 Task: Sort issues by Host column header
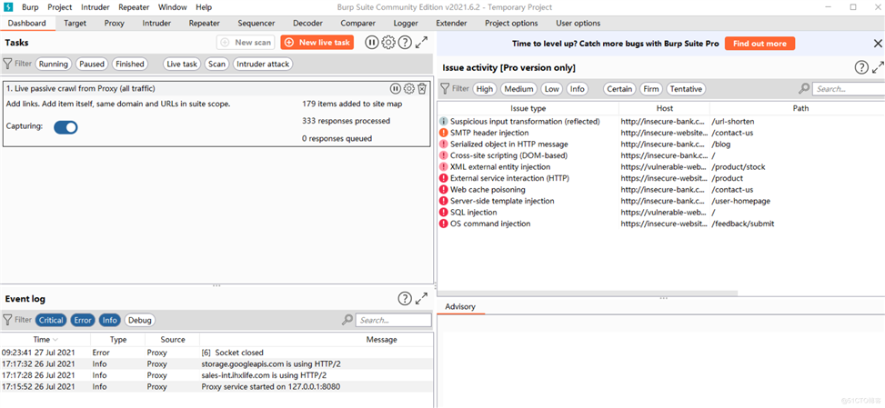tap(665, 108)
